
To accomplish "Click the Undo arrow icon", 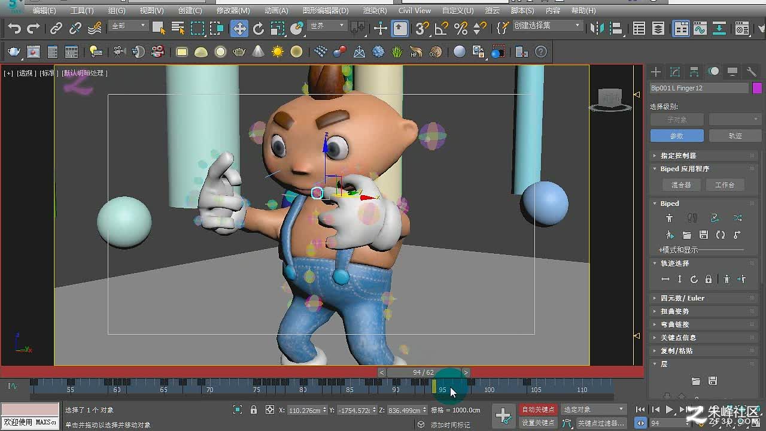I will (x=14, y=28).
